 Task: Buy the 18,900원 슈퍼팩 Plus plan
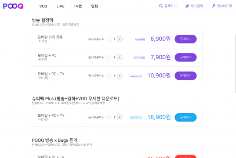pyautogui.click(x=185, y=118)
